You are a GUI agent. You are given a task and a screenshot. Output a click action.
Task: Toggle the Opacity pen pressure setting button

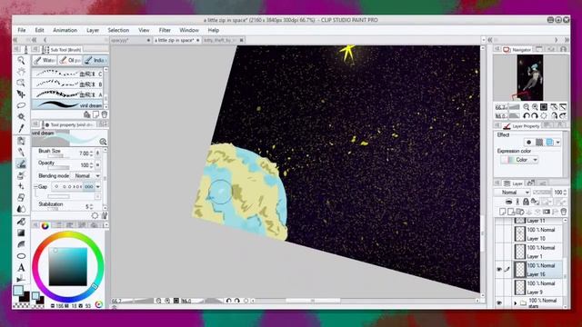tap(97, 165)
